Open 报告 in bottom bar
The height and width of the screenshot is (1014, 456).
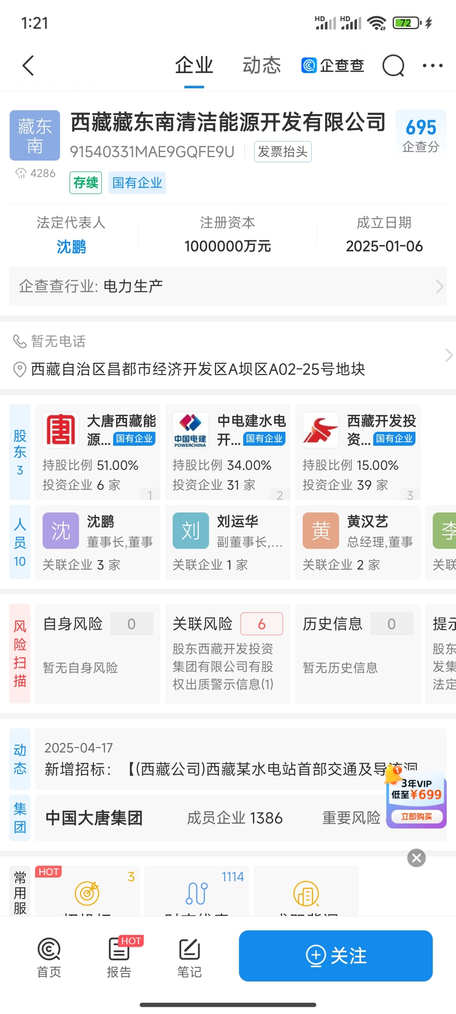click(119, 957)
